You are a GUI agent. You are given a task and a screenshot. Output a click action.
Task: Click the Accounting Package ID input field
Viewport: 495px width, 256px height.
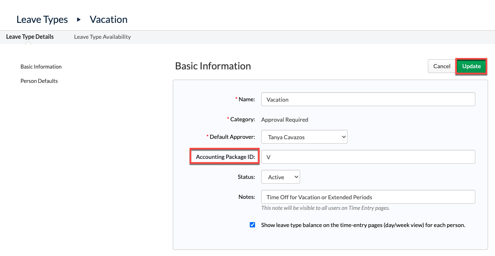368,157
